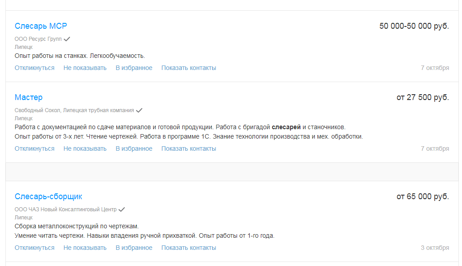Open the ООО Ресурс Групп company name
462x266 pixels.
point(38,39)
